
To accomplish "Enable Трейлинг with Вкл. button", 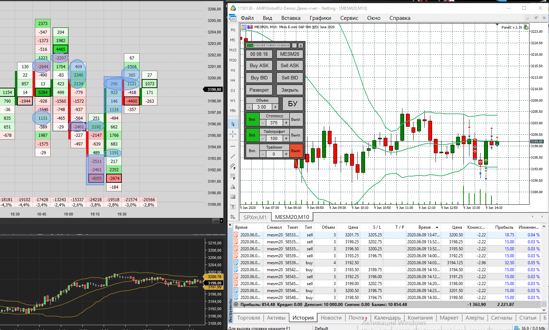I will coord(252,151).
